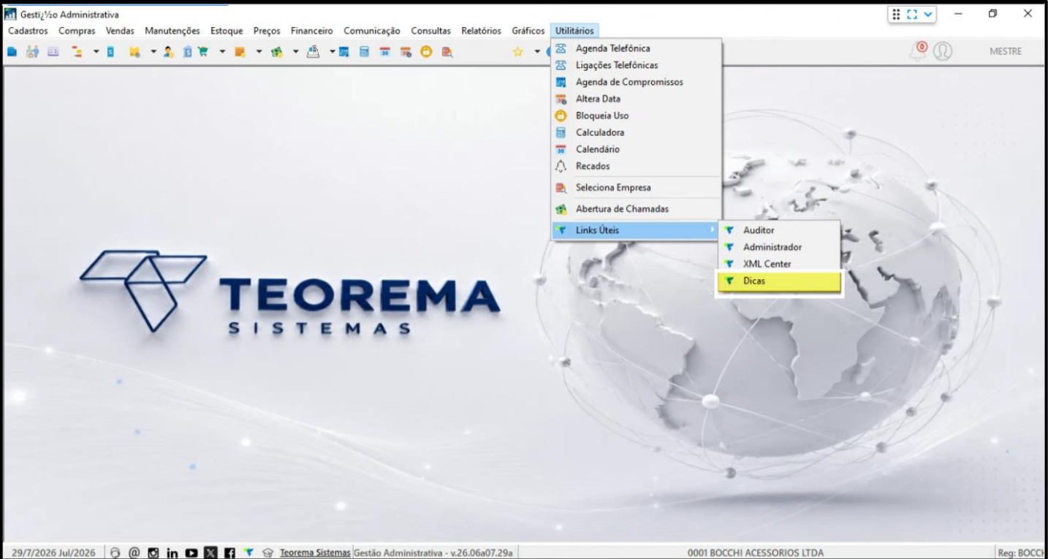
Task: Click the shopping cart toolbar icon
Action: [202, 52]
